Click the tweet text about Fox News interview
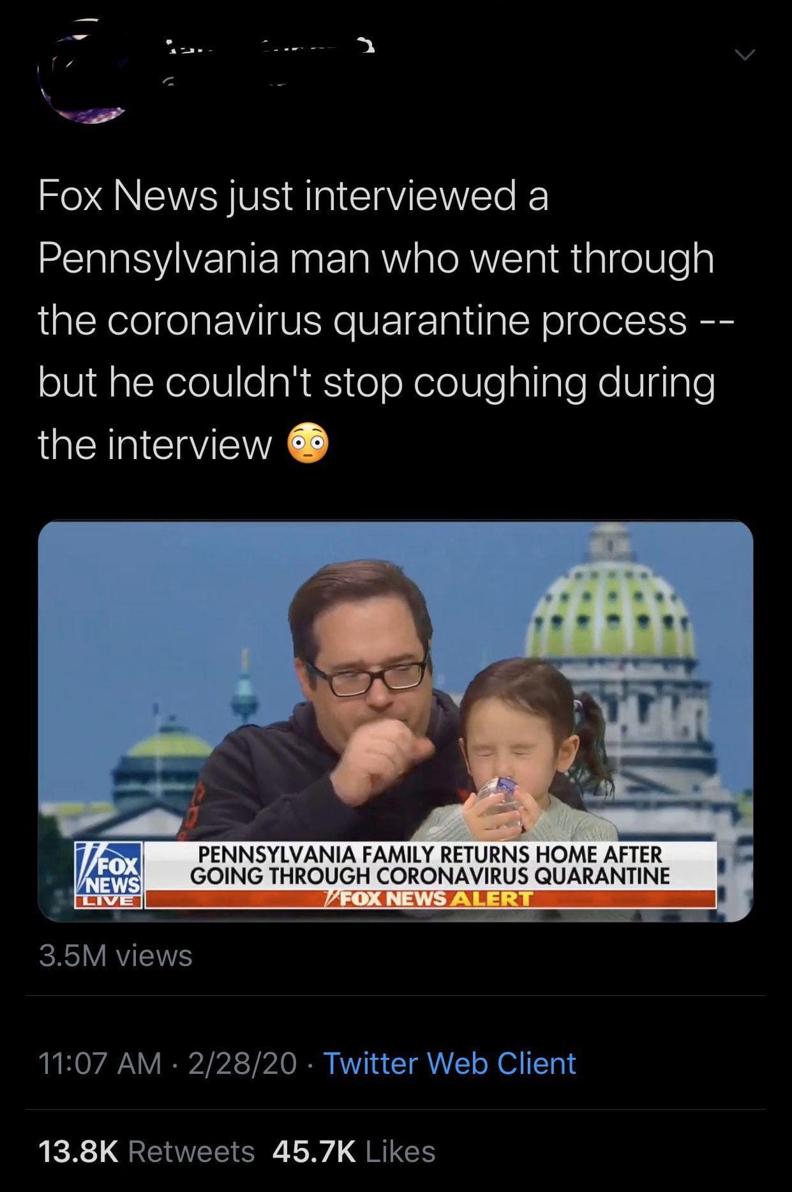Screen dimensions: 792x1192 (377, 319)
